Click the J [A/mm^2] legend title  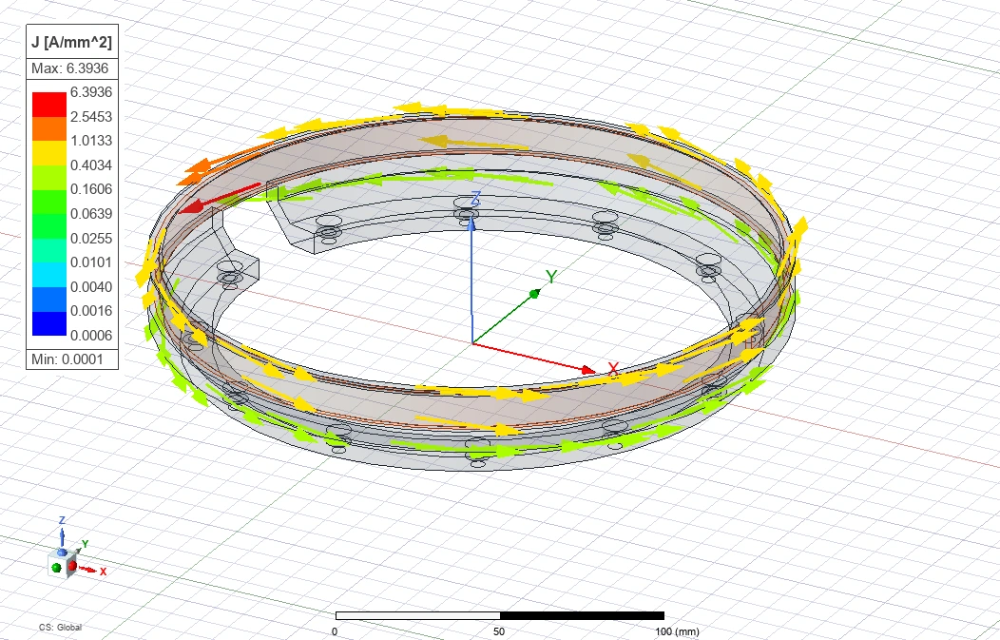[71, 43]
